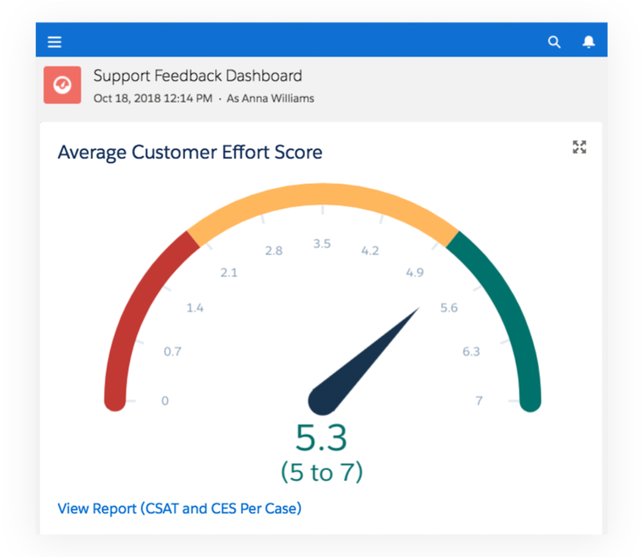Viewport: 642px width, 557px height.
Task: Select the expand arrows icon beside the chart title
Action: [579, 147]
